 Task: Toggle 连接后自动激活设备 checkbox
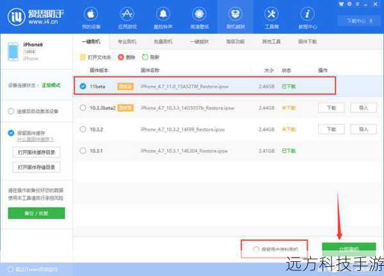pyautogui.click(x=11, y=111)
